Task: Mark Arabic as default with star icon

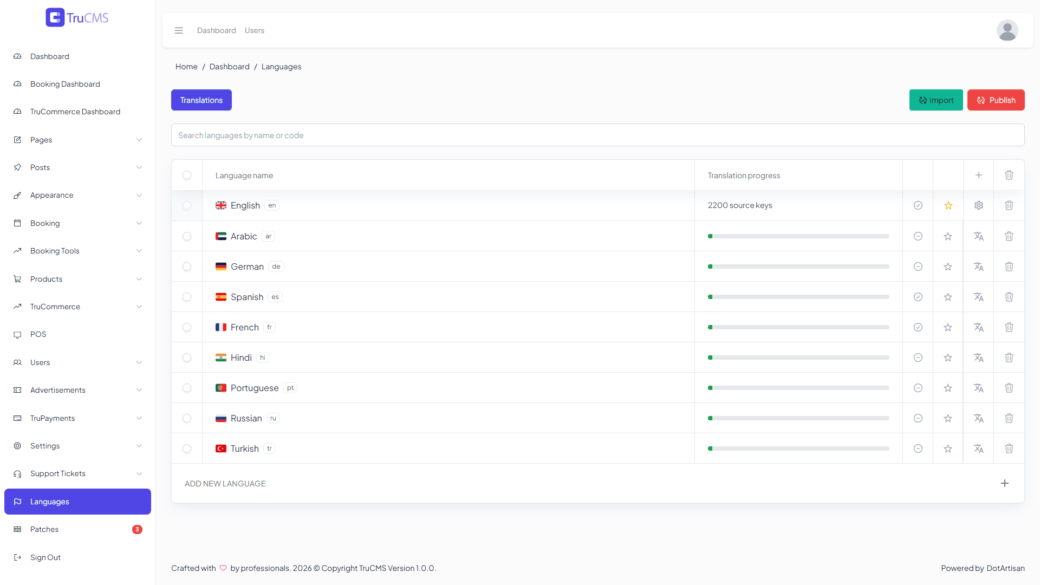Action: click(948, 236)
